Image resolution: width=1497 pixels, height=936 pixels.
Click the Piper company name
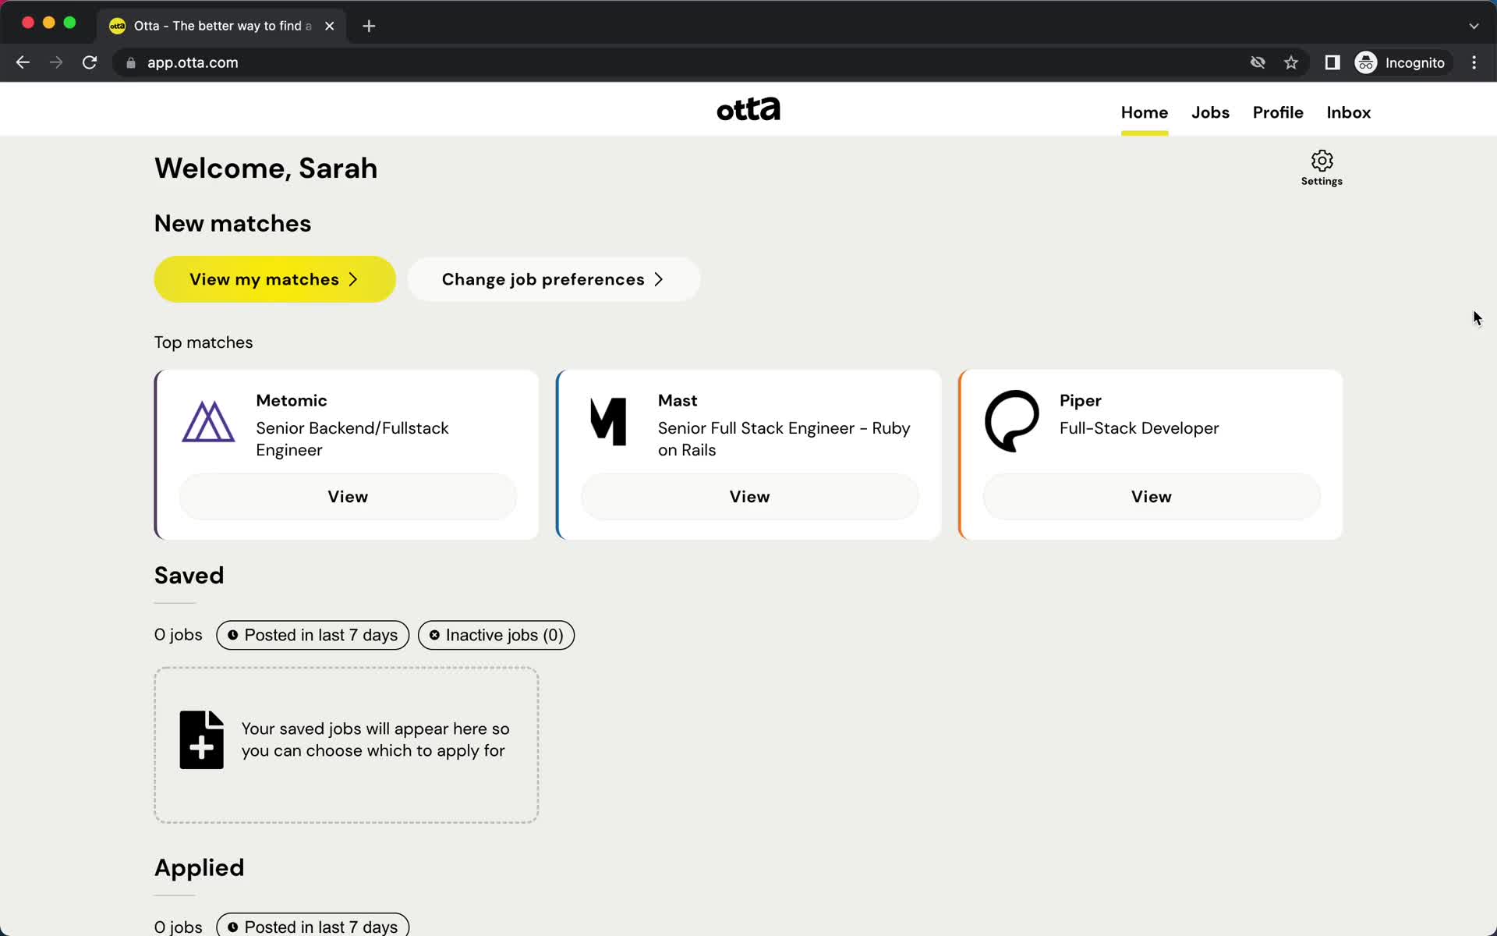pos(1080,400)
